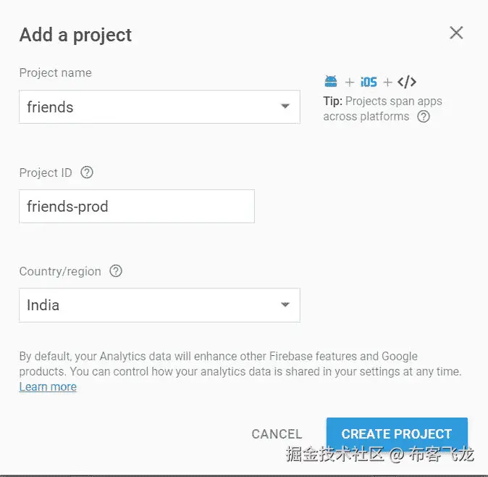Click the web code brackets icon
The height and width of the screenshot is (477, 488).
tap(407, 82)
